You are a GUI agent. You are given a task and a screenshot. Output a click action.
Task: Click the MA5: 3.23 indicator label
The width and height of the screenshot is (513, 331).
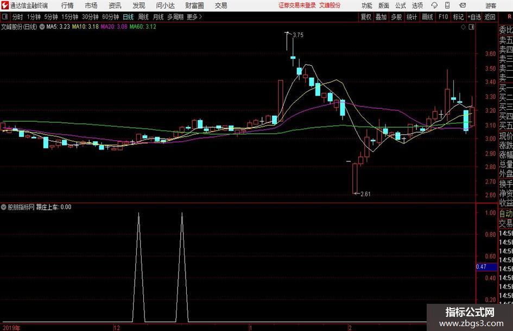(x=58, y=27)
